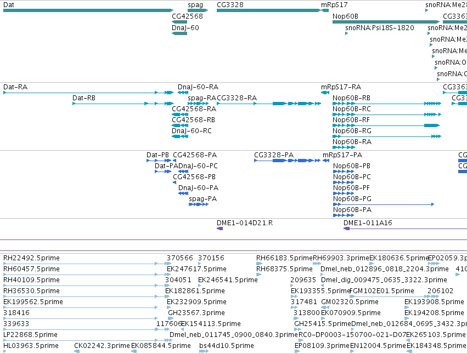Click the RH40109.5prime EST label
This screenshot has width=467, height=354.
tap(32, 280)
